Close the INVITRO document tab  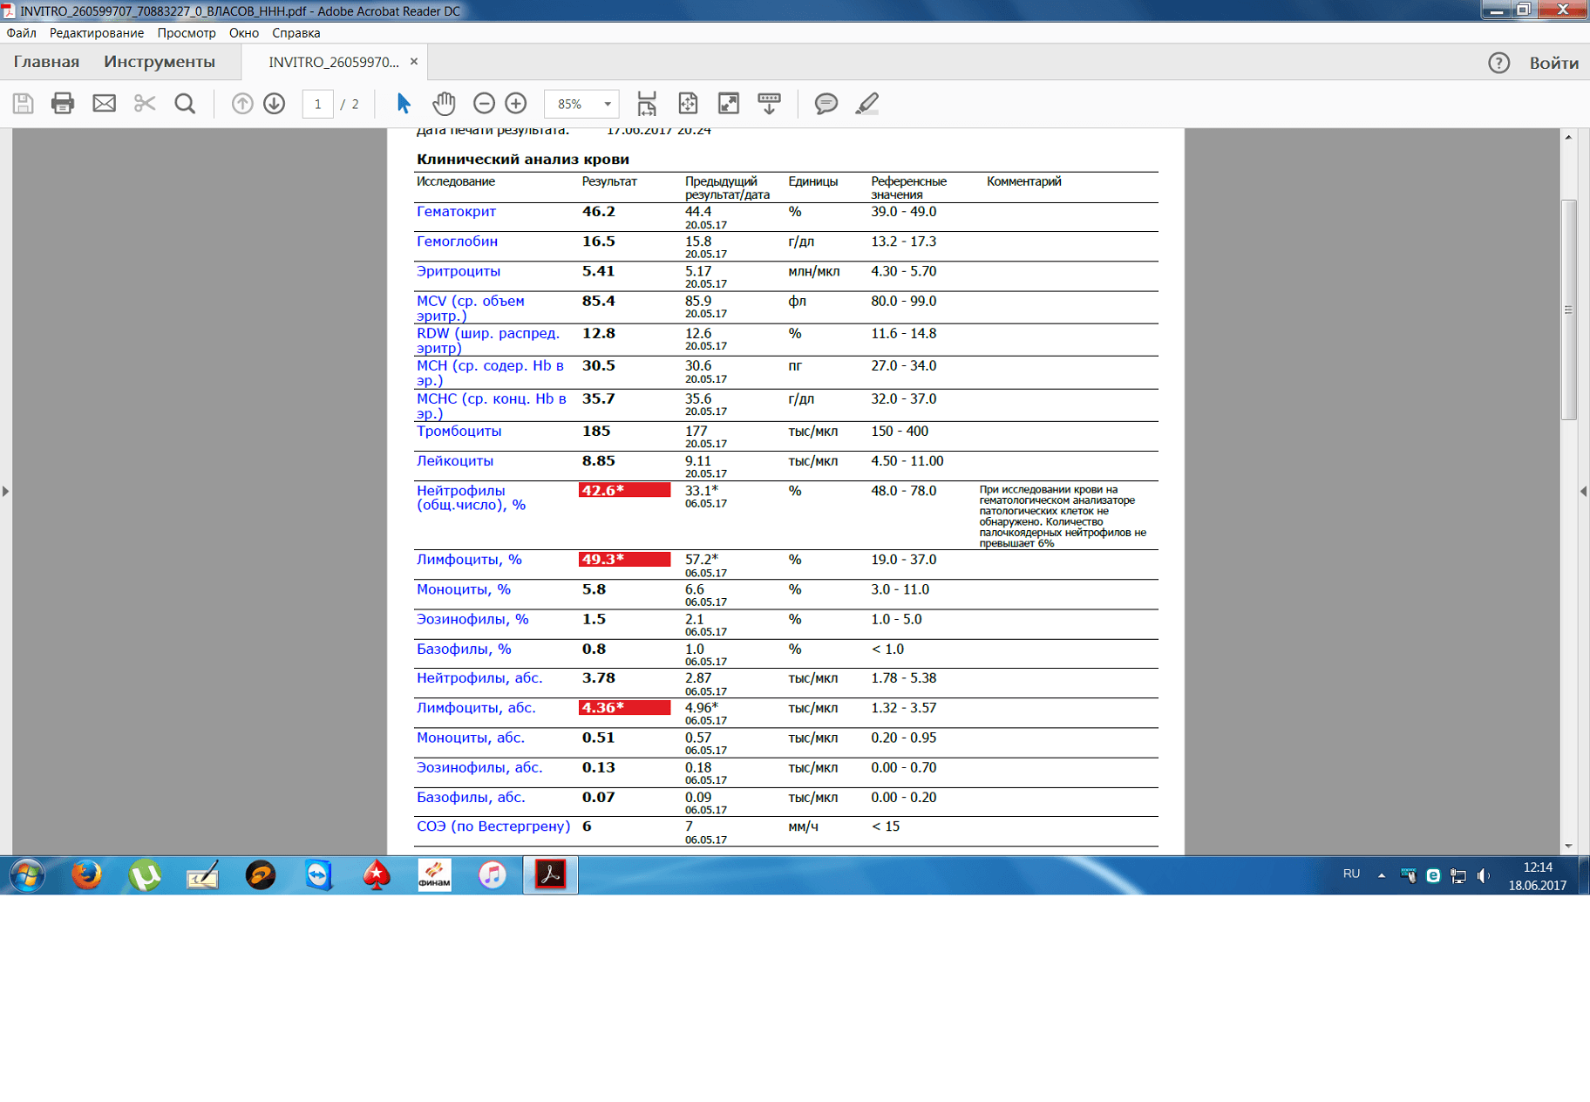tap(414, 61)
